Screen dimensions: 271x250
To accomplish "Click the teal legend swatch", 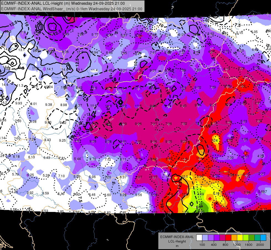I will (257, 238).
